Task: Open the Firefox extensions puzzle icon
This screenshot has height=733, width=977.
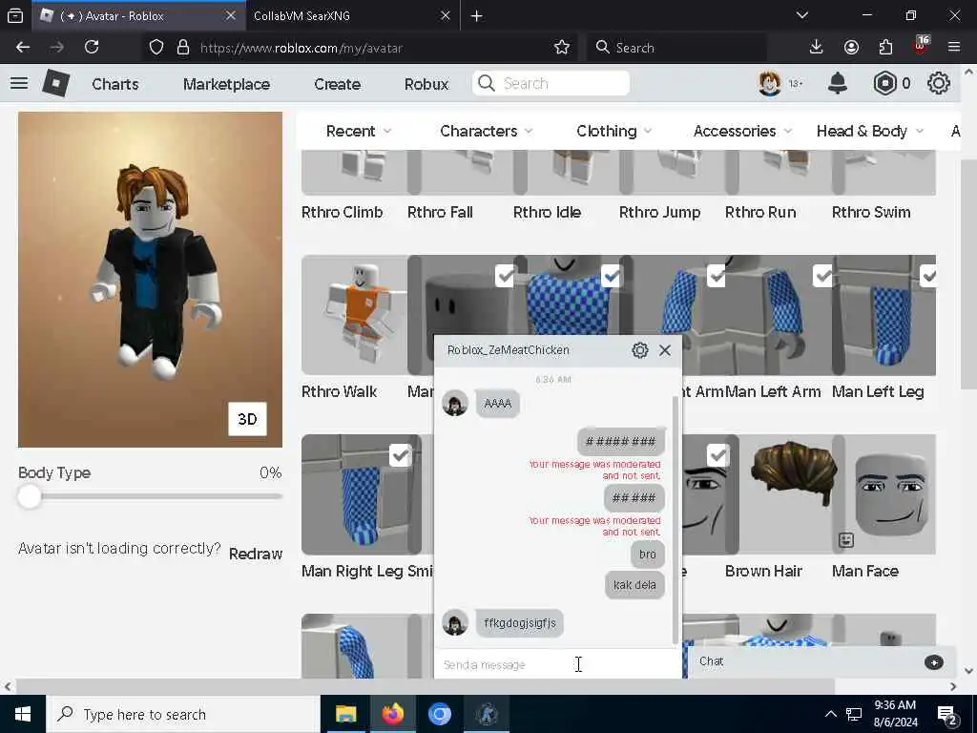Action: click(x=885, y=48)
